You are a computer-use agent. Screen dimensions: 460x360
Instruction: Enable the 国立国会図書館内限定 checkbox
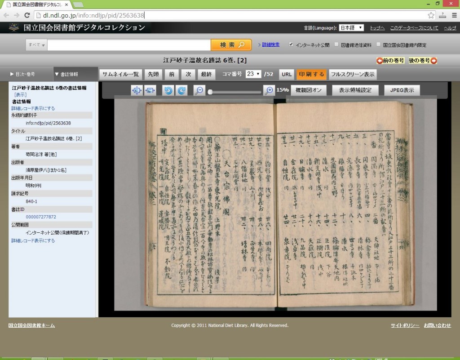[x=378, y=44]
